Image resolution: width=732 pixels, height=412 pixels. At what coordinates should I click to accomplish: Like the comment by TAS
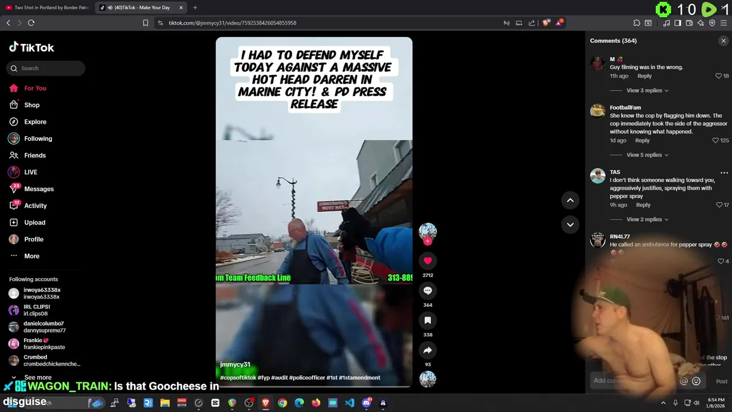719,205
